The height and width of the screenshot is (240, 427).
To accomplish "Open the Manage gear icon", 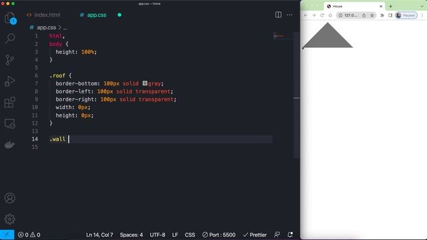I will click(x=10, y=219).
